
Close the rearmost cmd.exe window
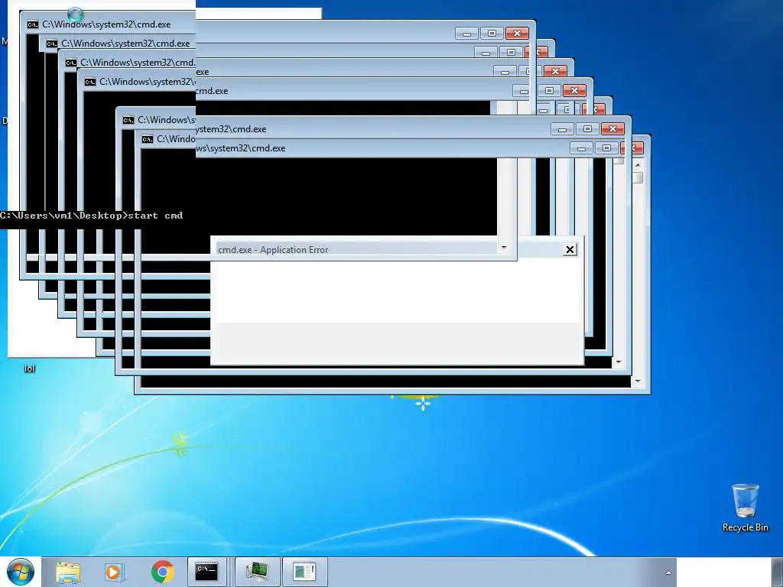517,34
